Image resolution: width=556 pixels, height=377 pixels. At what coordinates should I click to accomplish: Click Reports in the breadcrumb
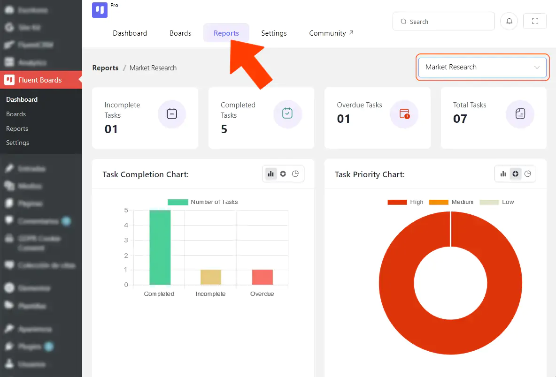tap(105, 68)
